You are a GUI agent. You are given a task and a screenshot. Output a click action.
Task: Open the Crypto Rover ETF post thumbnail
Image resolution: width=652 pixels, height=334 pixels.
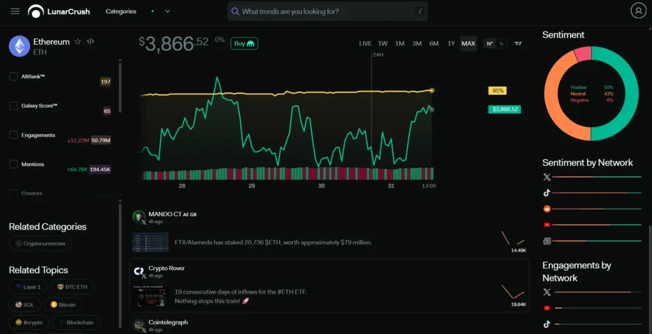pos(150,296)
